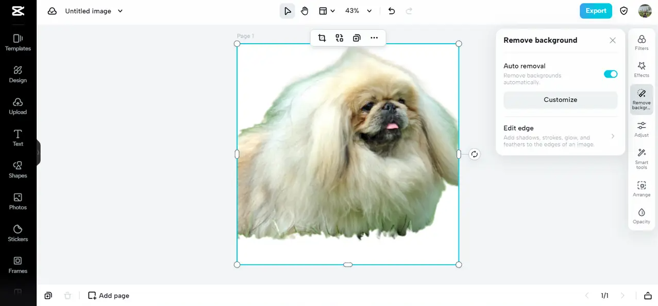The width and height of the screenshot is (658, 306).
Task: Open the Upload panel
Action: (x=18, y=106)
